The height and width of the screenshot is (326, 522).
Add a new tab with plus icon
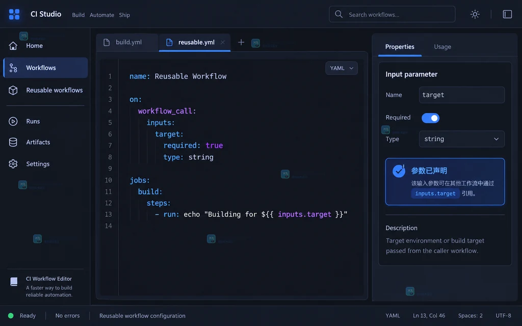(241, 42)
